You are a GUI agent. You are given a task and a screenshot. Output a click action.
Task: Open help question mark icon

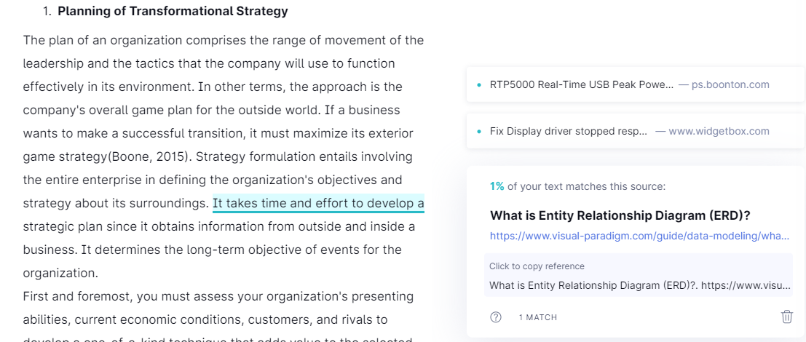tap(496, 317)
